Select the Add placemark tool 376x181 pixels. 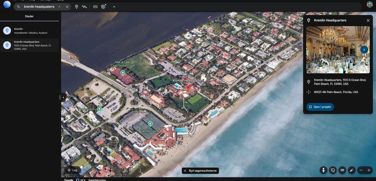click(x=76, y=7)
